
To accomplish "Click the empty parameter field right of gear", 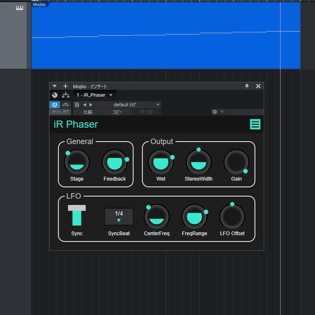I will [245, 112].
